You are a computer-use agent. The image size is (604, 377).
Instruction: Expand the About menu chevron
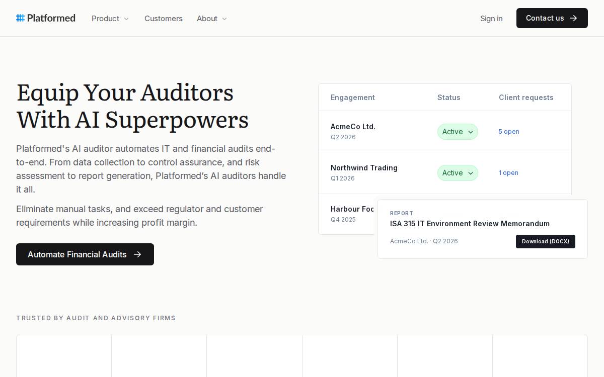tap(224, 19)
